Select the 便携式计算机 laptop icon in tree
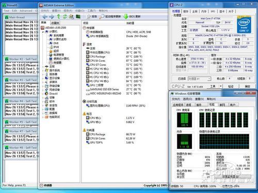 [51, 59]
